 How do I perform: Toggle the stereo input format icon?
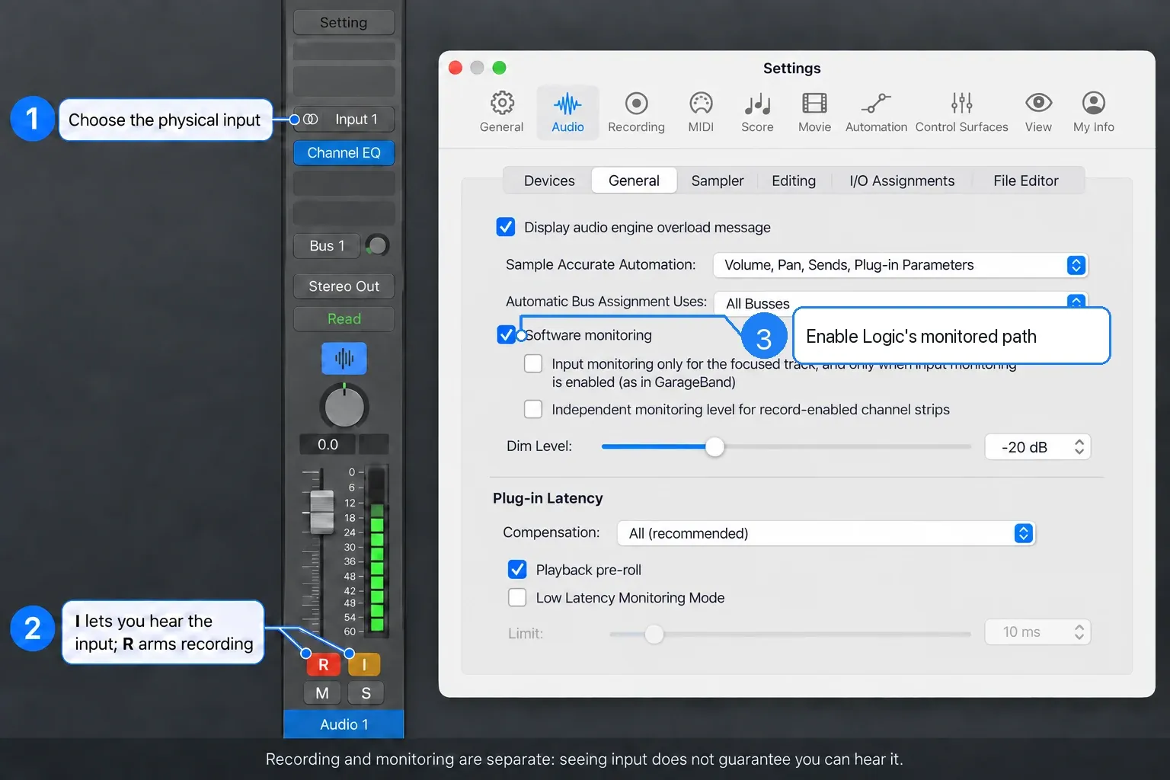310,120
